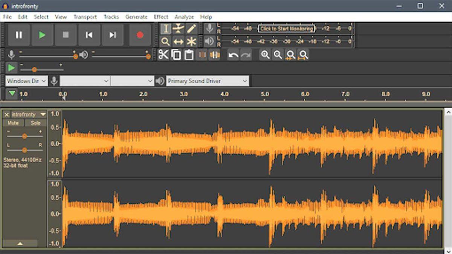The width and height of the screenshot is (452, 254).
Task: Choose the Time Shift tool
Action: (x=178, y=41)
